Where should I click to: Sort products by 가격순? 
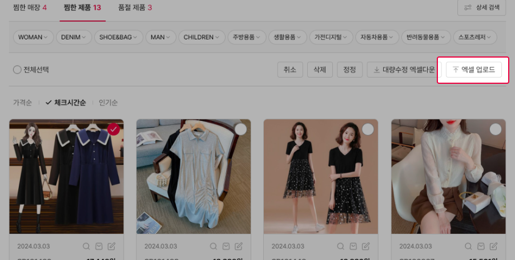click(x=22, y=103)
